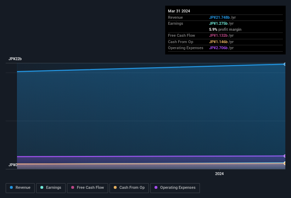This screenshot has height=198, width=291.
Task: Toggle the Revenue legend button
Action: click(x=20, y=188)
